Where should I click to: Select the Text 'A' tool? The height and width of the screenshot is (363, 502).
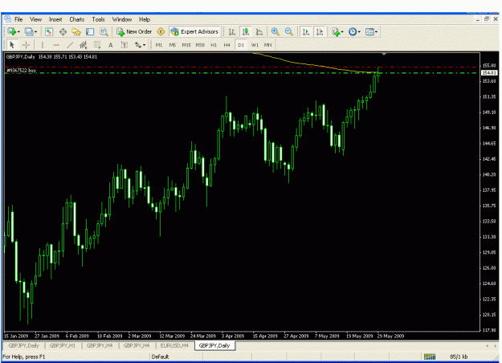(111, 45)
